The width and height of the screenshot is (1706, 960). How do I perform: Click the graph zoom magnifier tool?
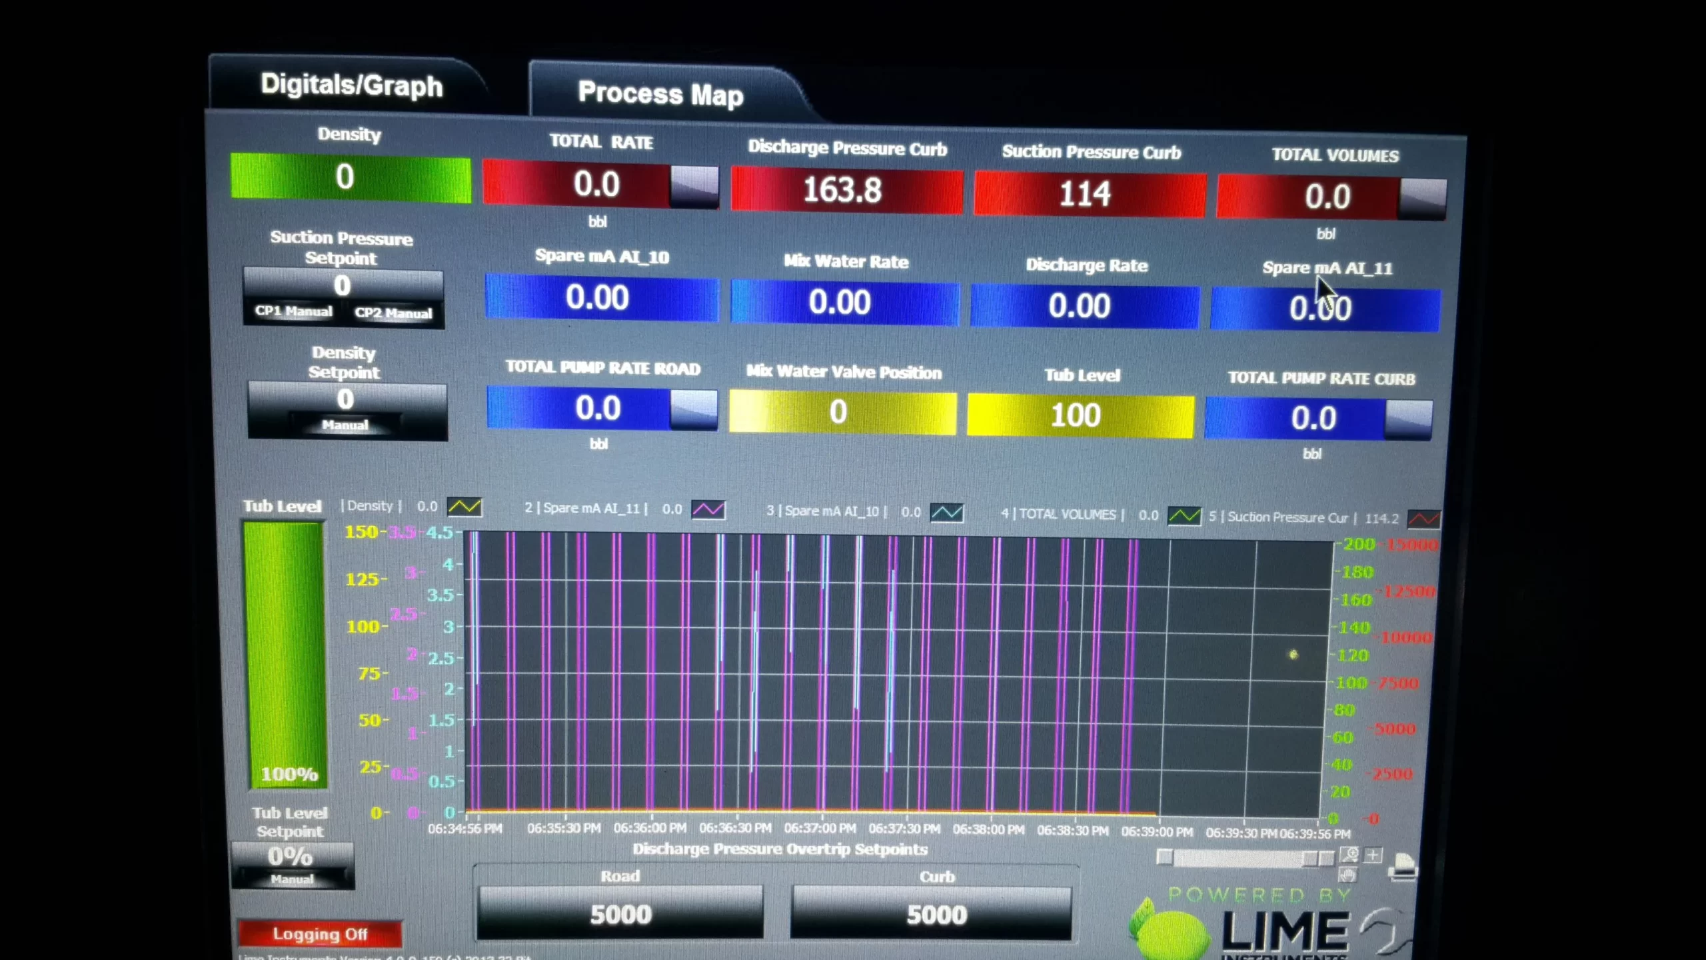pyautogui.click(x=1349, y=854)
